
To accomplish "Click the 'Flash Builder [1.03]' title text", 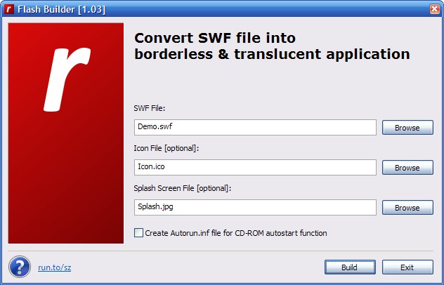I will (x=61, y=9).
